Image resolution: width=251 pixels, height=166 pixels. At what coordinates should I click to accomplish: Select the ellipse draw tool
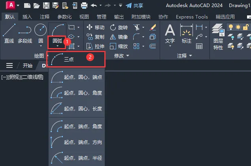click(72, 37)
